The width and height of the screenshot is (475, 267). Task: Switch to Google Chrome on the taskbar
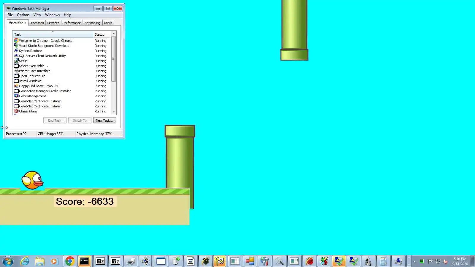pyautogui.click(x=70, y=261)
